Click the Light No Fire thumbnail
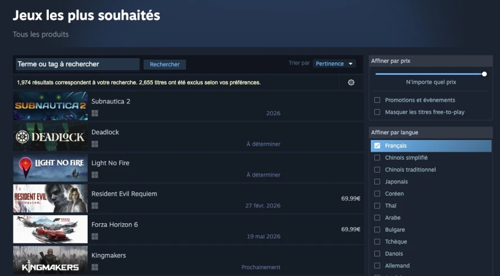500x276 pixels. [51, 168]
